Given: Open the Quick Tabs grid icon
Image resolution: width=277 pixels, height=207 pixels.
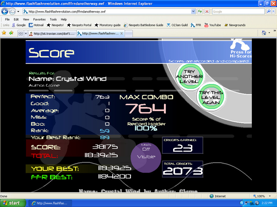Looking at the screenshot, I should coord(21,34).
